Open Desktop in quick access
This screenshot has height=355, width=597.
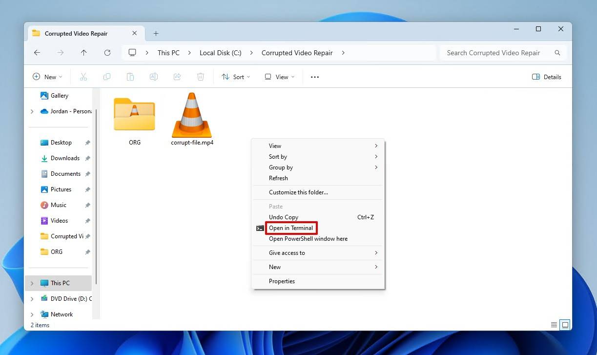tap(61, 143)
